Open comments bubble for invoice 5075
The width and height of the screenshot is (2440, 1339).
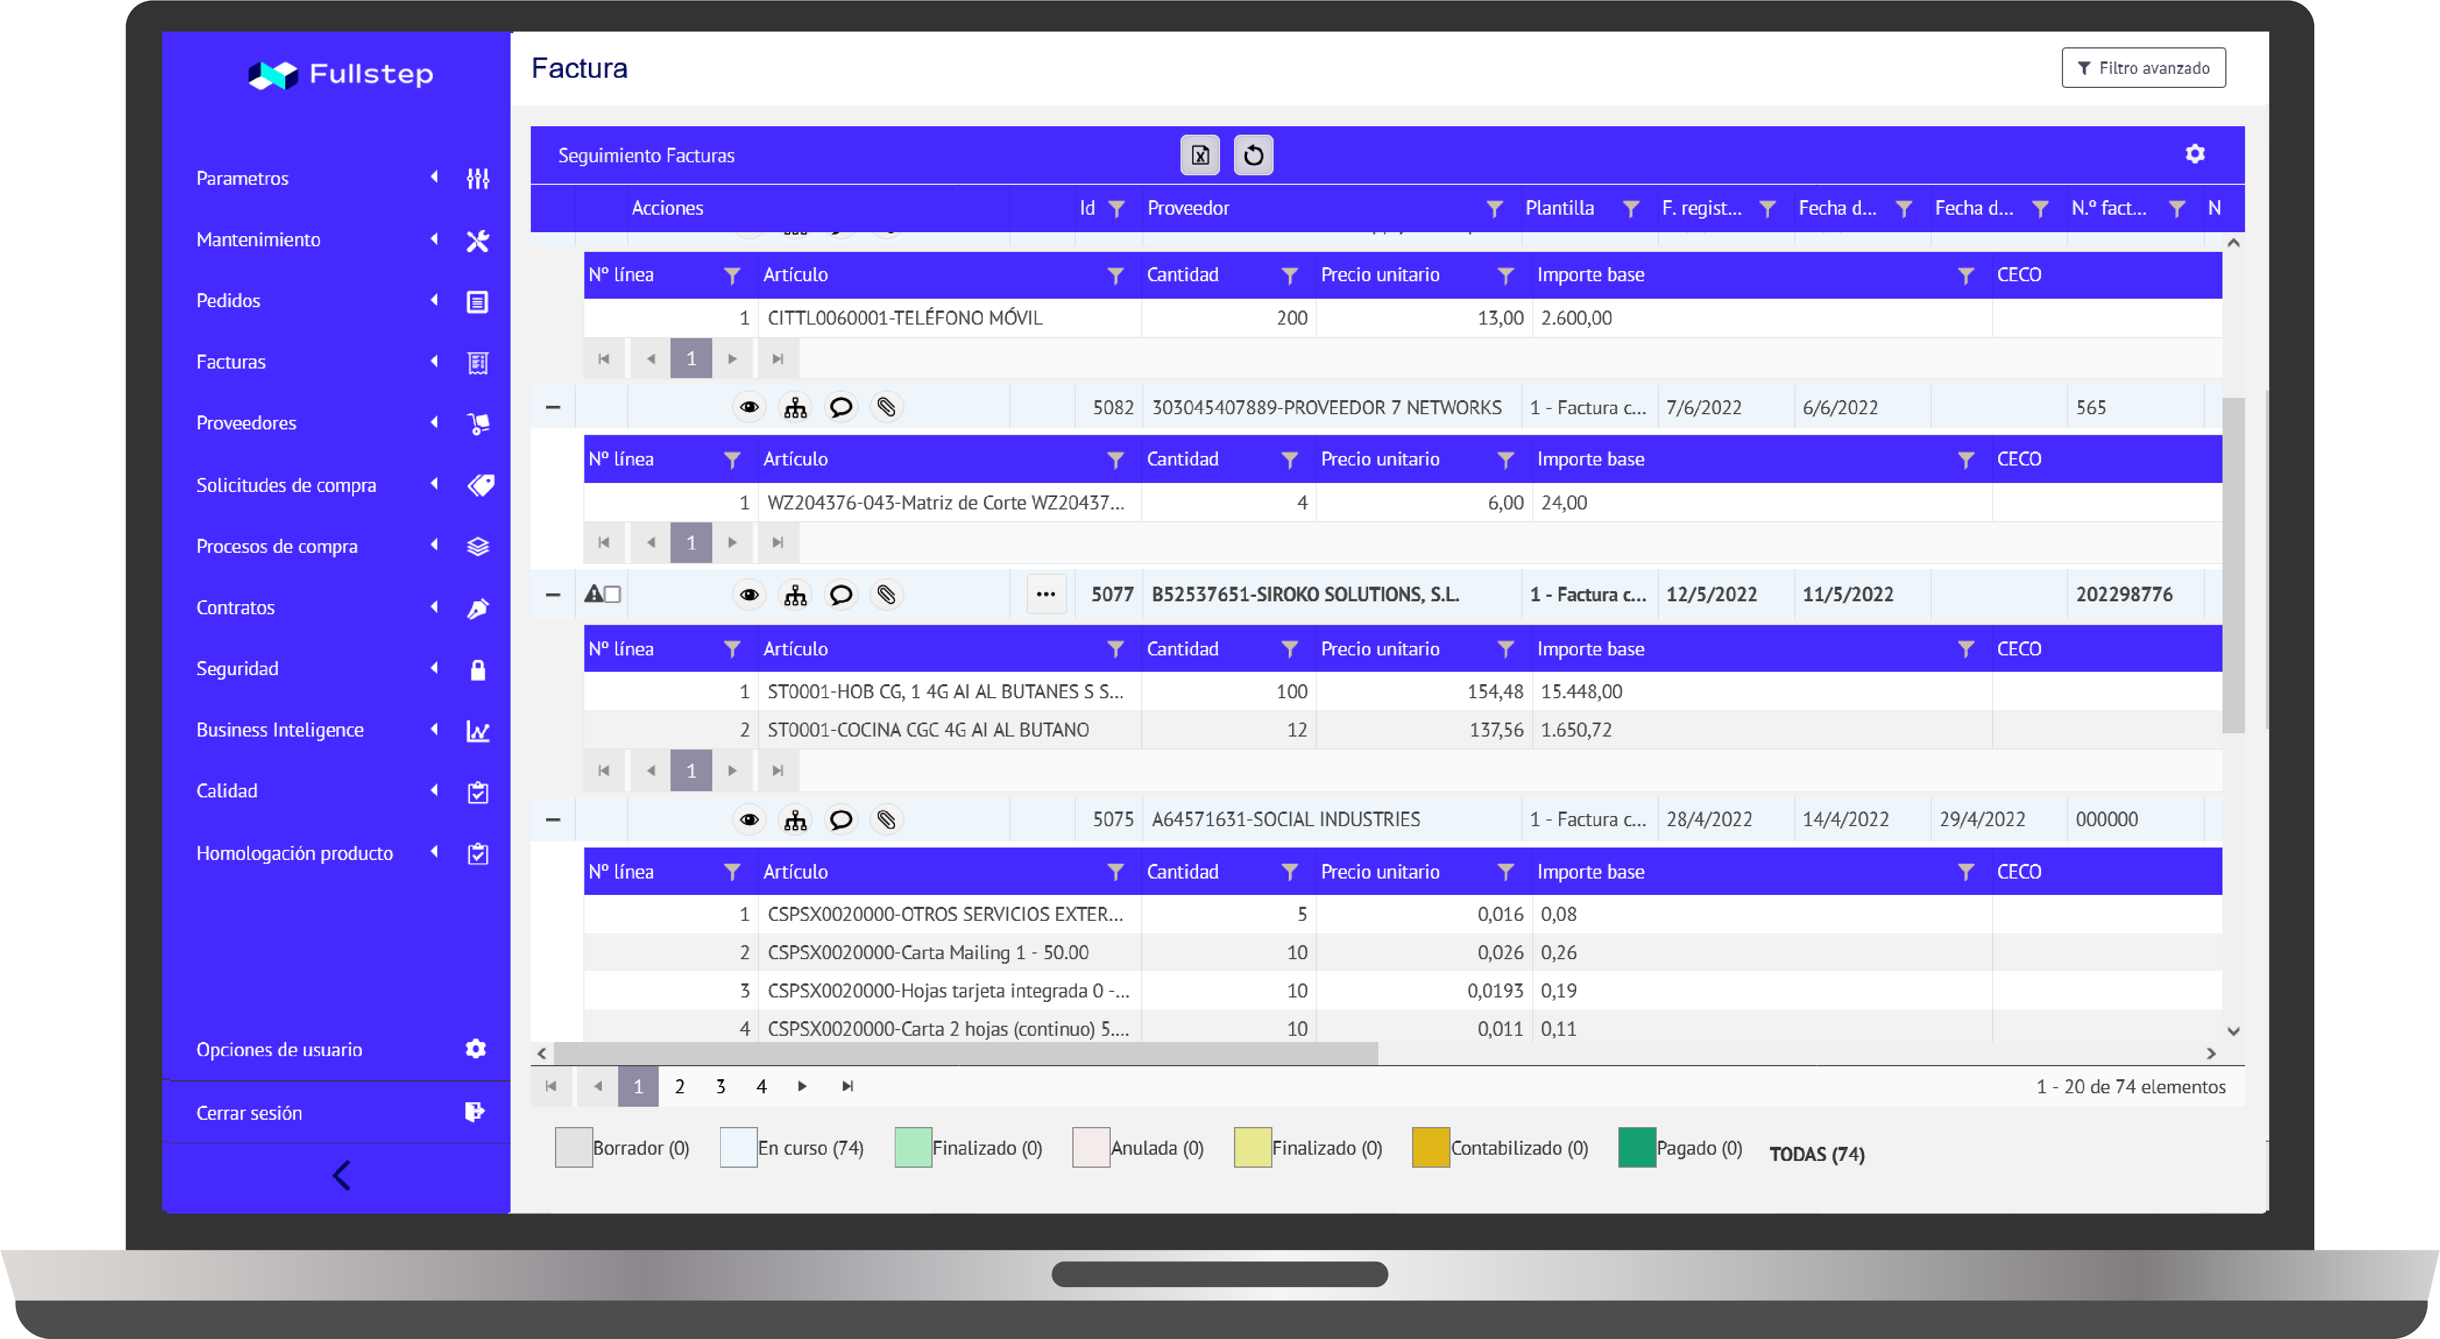tap(840, 819)
